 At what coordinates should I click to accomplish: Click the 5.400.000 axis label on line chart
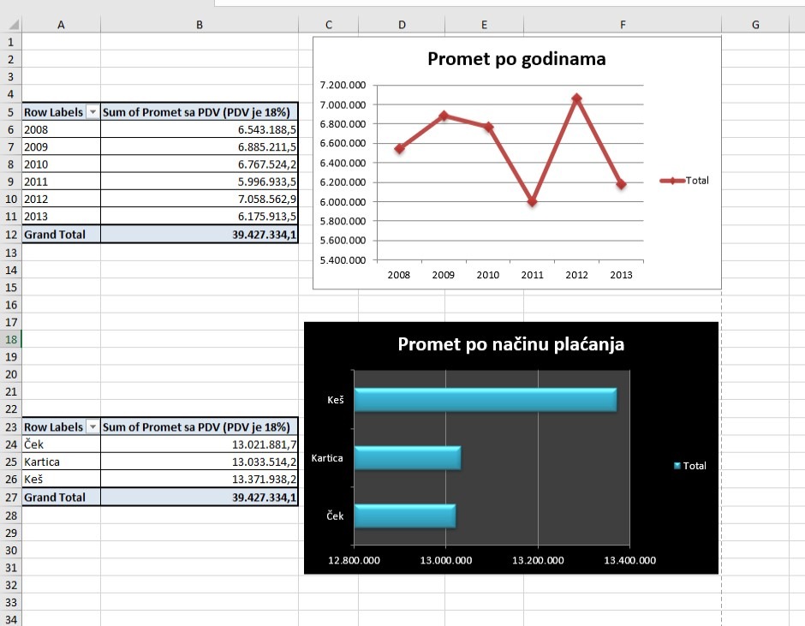(343, 260)
